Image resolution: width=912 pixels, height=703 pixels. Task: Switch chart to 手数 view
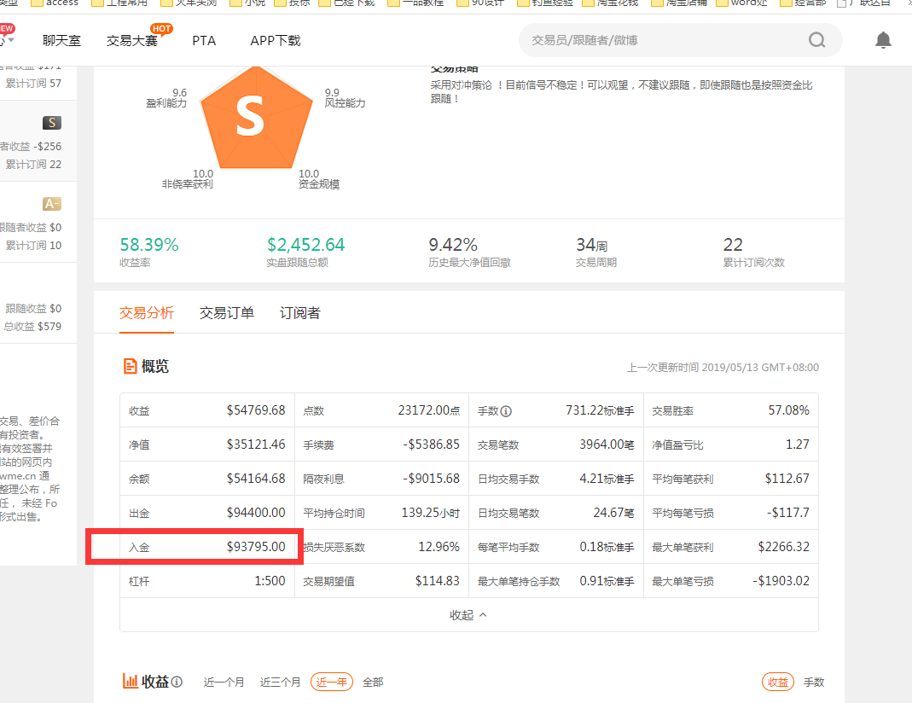[814, 682]
